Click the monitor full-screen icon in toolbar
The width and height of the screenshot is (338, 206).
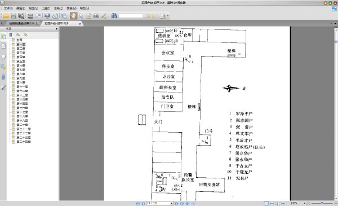(x=47, y=16)
